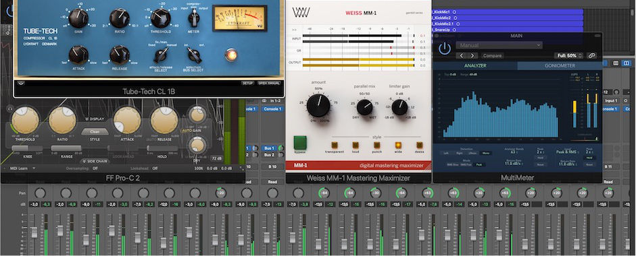Click the Pro-C 2 Ratio knob

coord(62,120)
